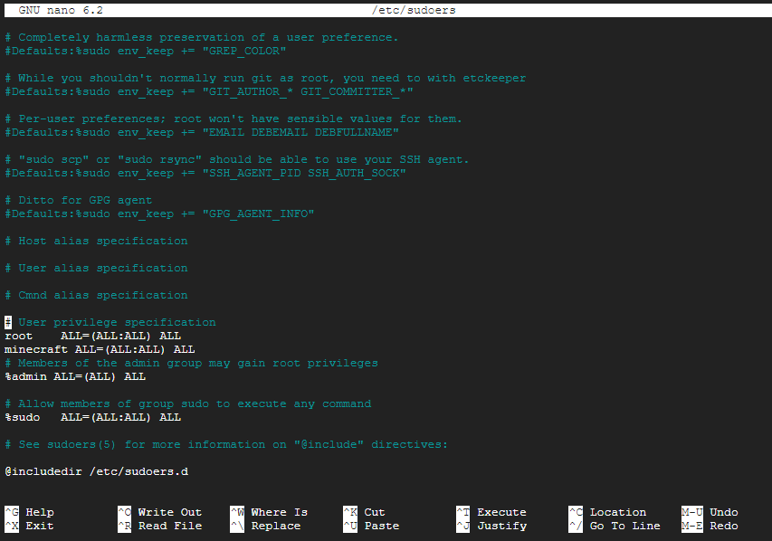Click the SSH_AGENT_PID SSH_AUTH_SOCK line
772x541 pixels.
point(205,174)
